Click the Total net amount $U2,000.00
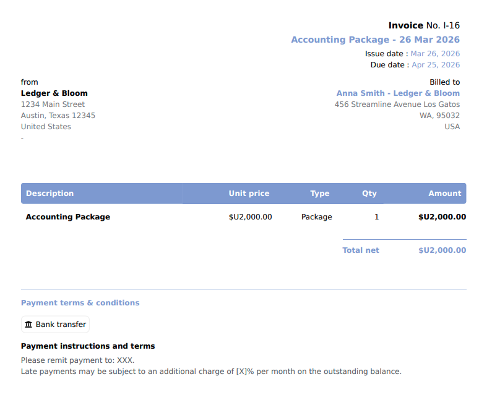The height and width of the screenshot is (408, 479). 442,250
